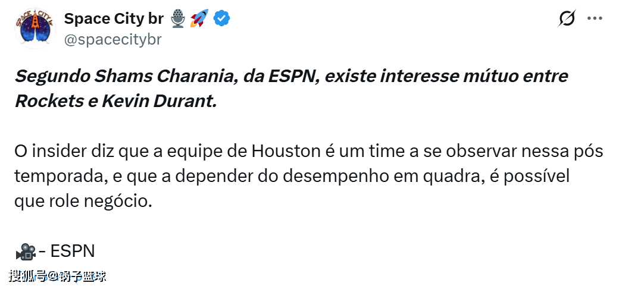Click the rocket emoji beside the name

(199, 18)
